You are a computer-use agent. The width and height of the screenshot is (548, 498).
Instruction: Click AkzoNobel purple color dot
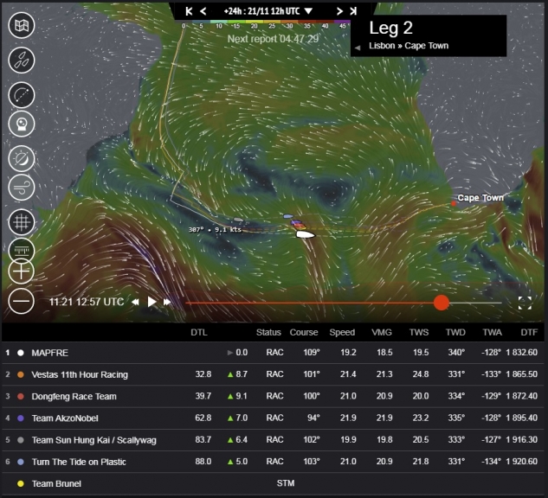21,418
